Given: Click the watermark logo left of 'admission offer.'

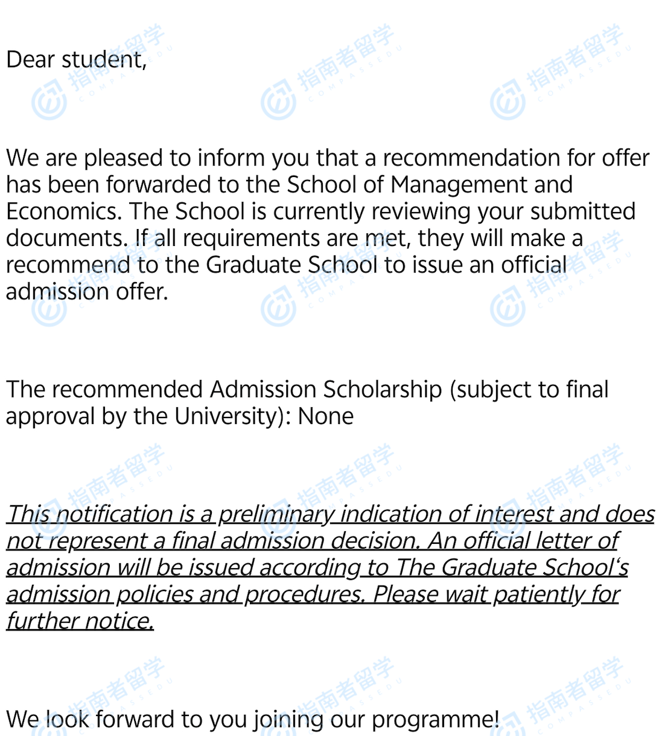Looking at the screenshot, I should [49, 308].
